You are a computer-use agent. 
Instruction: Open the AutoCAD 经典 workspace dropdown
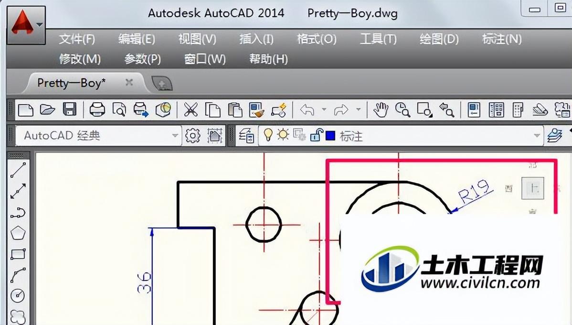point(175,136)
